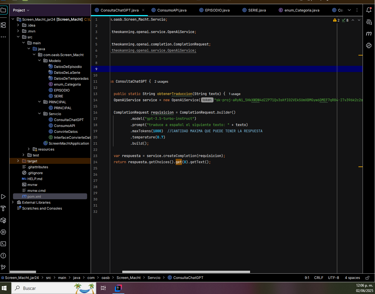Click the '1 usage' hint on obtenerTraduccion
375x294 pixels.
click(x=234, y=94)
